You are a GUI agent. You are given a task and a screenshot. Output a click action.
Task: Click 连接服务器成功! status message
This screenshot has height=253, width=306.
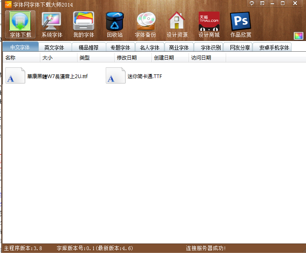click(206, 248)
